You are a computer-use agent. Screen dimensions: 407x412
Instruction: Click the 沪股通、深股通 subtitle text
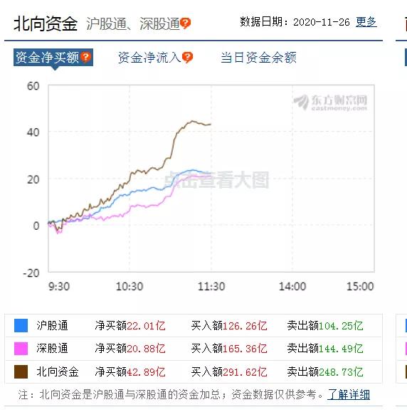tap(132, 23)
